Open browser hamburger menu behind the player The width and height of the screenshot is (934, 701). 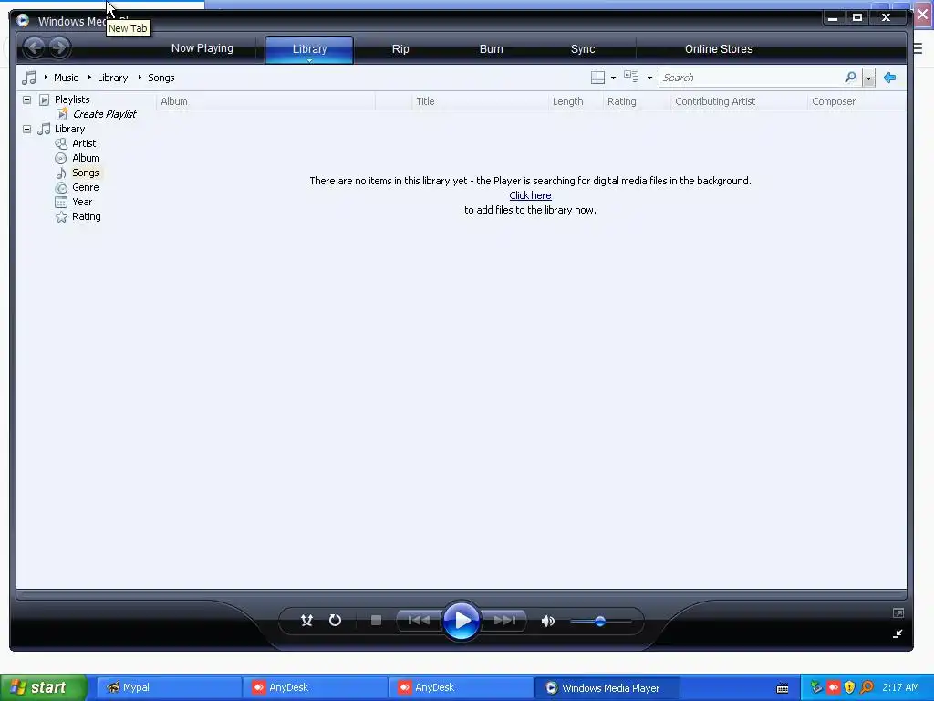[918, 49]
